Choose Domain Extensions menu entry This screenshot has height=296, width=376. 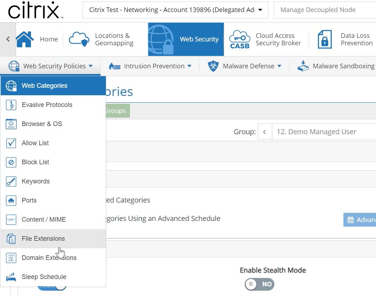(x=49, y=258)
